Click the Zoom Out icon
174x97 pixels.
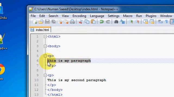click(137, 22)
